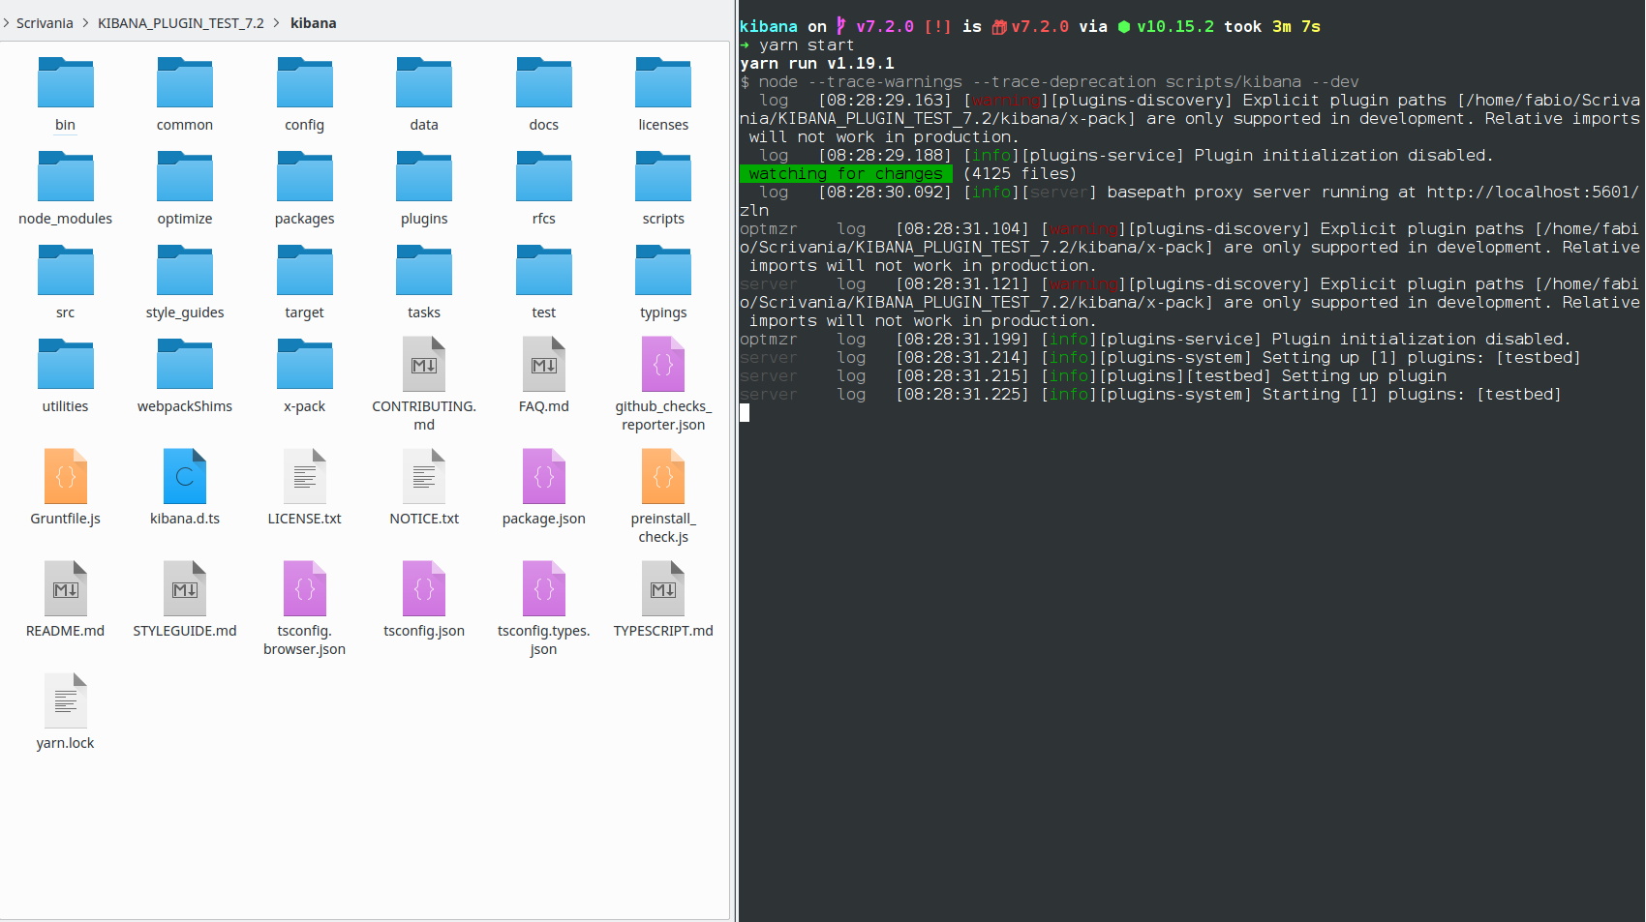Click the 'package.json' file name label
This screenshot has height=922, width=1646.
click(544, 519)
